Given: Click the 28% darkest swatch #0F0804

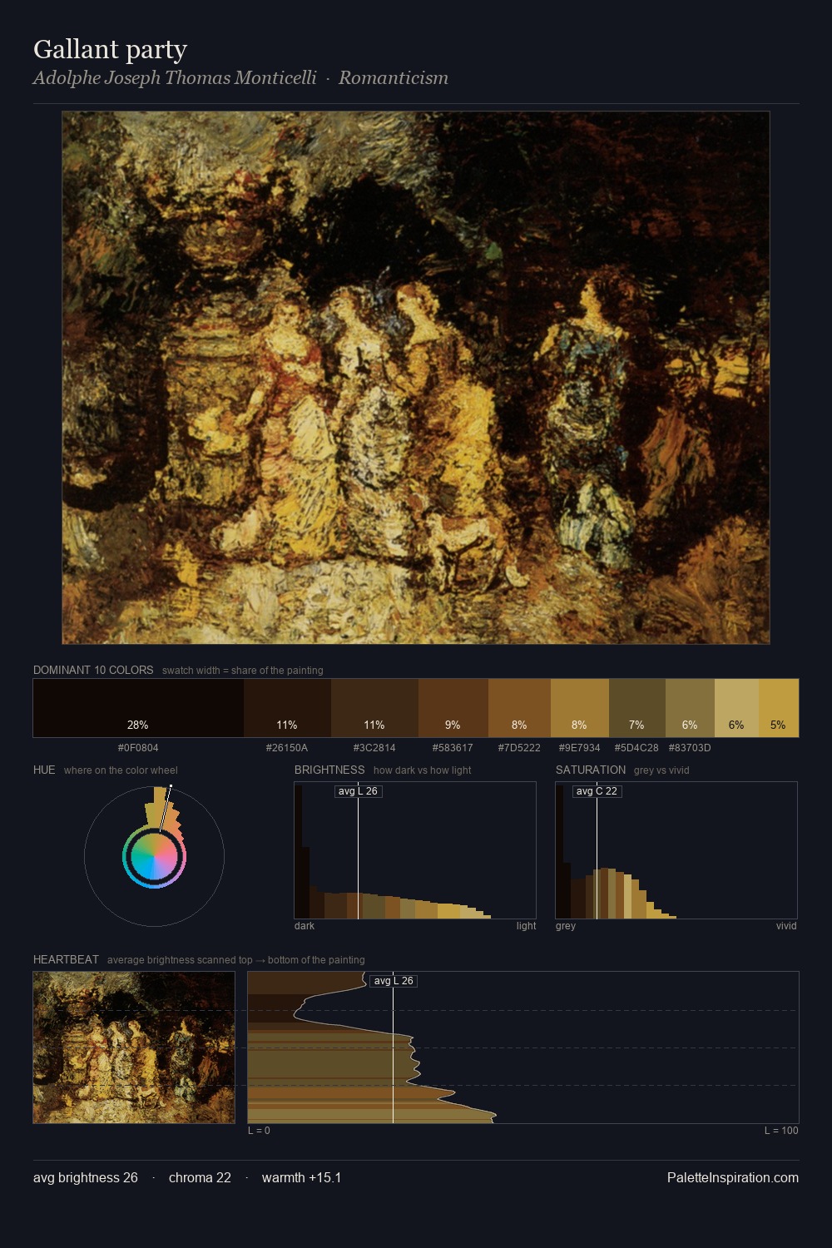Looking at the screenshot, I should click(138, 708).
